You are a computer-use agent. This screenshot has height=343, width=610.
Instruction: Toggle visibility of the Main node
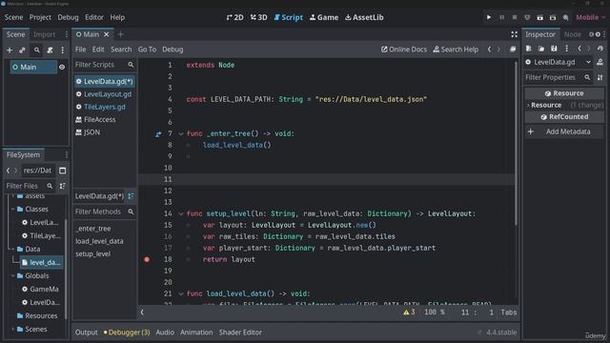62,68
